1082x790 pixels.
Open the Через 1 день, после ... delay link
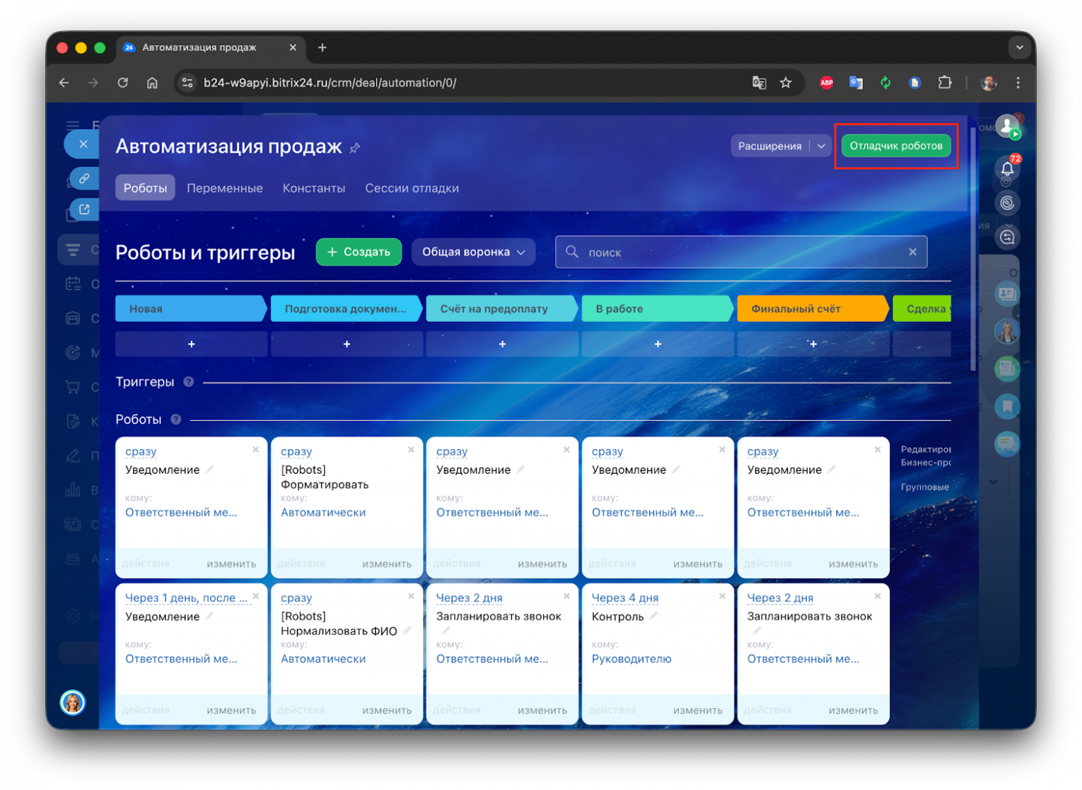coord(186,598)
